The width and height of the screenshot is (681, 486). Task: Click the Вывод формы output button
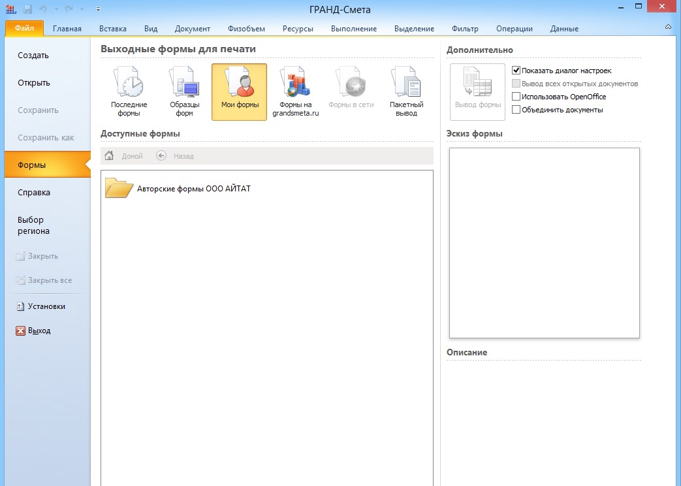pos(478,91)
